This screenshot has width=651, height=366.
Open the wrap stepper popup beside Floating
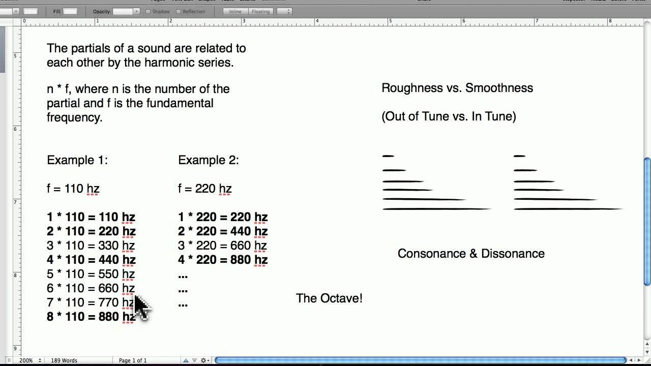[284, 11]
